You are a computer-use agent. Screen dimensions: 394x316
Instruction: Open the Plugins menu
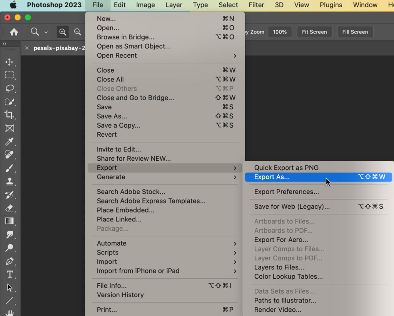331,5
